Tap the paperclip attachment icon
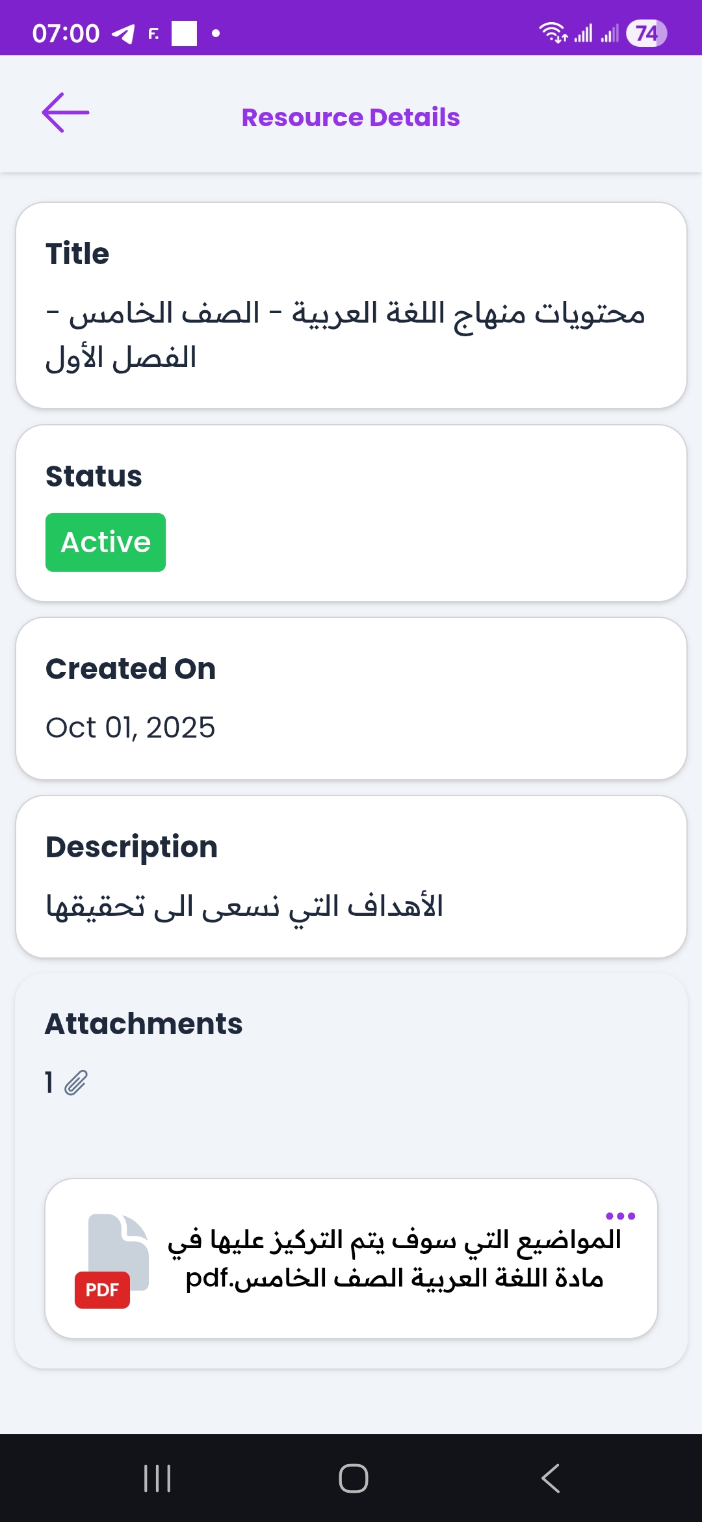The image size is (702, 1522). click(x=76, y=1083)
